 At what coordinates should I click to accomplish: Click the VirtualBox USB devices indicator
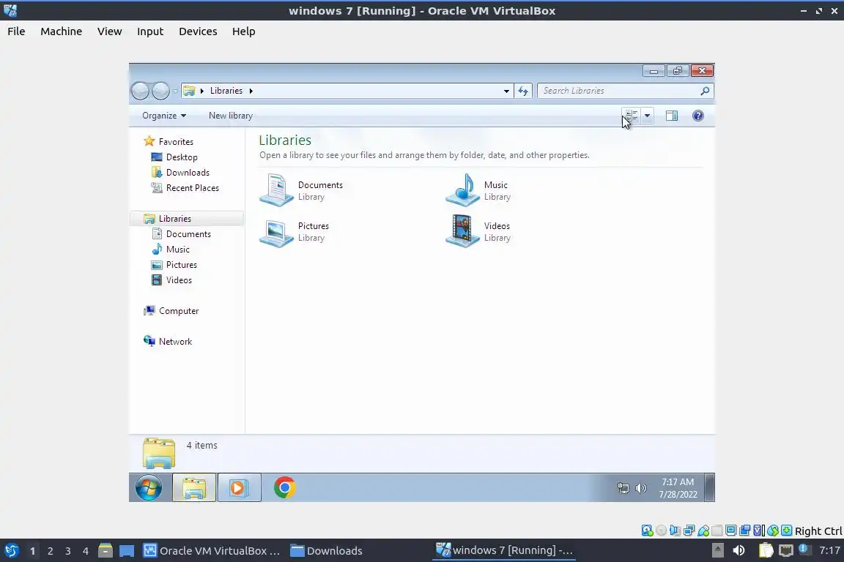coord(703,531)
